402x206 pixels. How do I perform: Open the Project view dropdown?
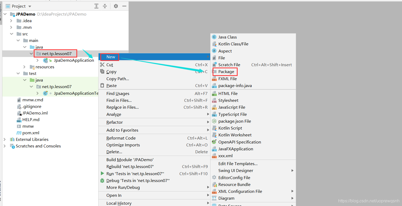(x=30, y=6)
